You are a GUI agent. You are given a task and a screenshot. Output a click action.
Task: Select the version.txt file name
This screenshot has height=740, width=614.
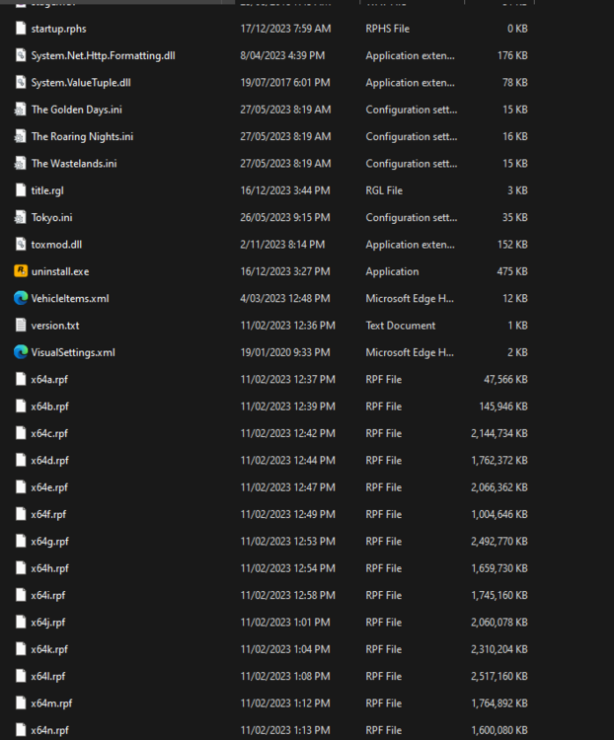coord(55,326)
